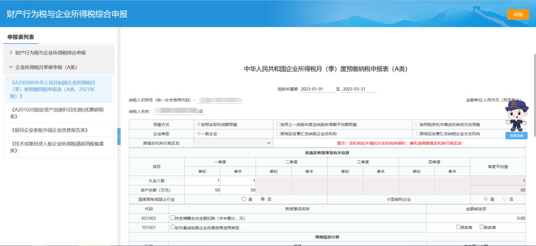Check 软件集成电路企业优惠政策适用类型 checkbox
This screenshot has width=536, height=246.
tap(172, 227)
